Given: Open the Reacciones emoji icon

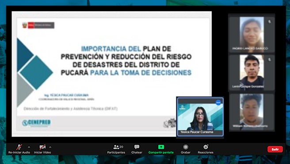Looking at the screenshot, I should [206, 147].
